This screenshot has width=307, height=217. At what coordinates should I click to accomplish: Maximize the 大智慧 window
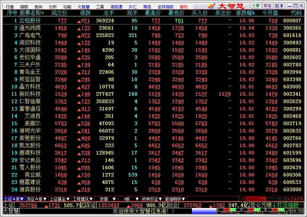tap(296, 6)
